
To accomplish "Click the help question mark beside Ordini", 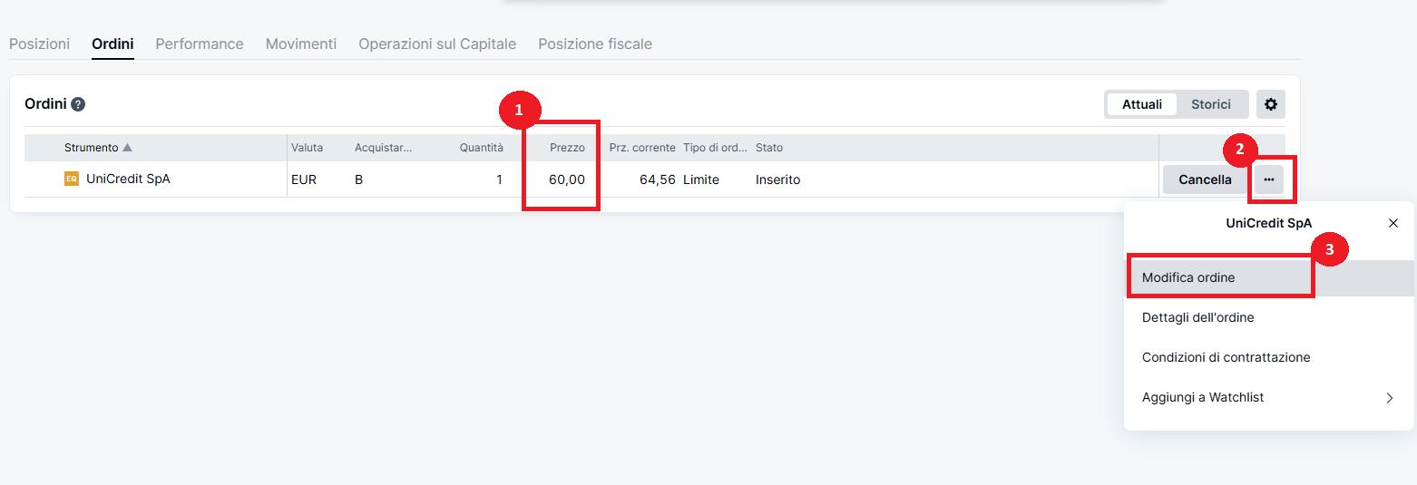I will [78, 104].
